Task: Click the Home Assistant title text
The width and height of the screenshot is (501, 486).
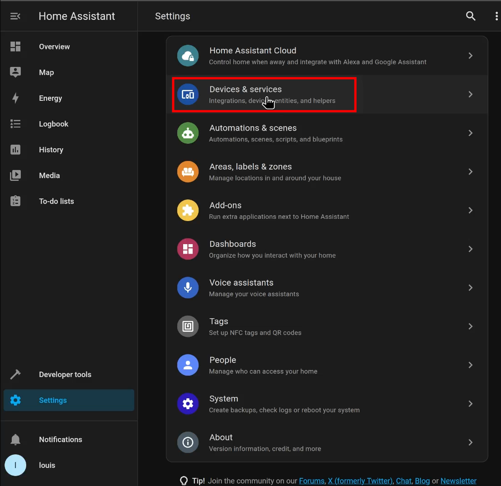Action: coord(77,16)
